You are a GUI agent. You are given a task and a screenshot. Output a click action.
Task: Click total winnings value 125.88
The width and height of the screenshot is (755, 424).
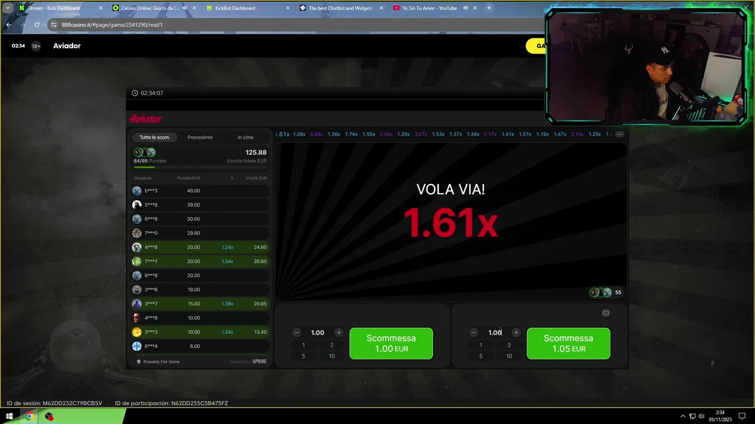[256, 153]
